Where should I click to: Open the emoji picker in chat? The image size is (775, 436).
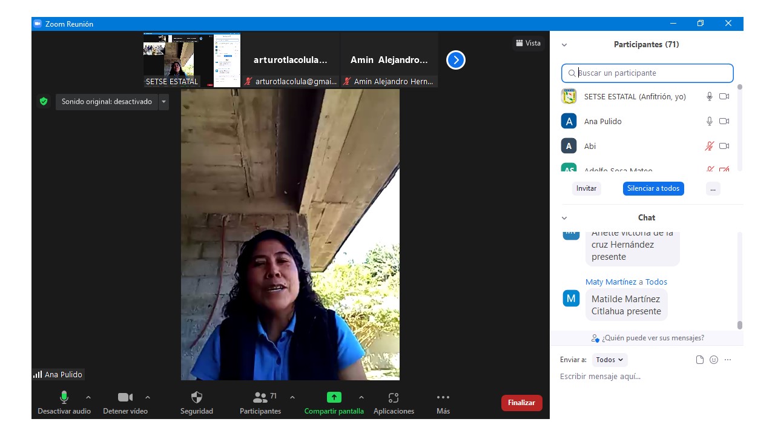(714, 360)
